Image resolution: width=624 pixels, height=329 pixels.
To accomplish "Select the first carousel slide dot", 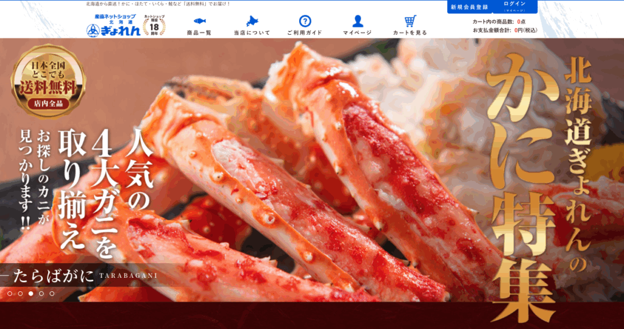I will 10,294.
